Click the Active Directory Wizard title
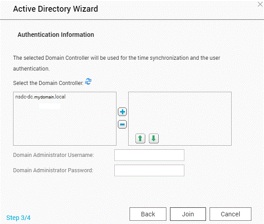The height and width of the screenshot is (224, 264). point(56,9)
